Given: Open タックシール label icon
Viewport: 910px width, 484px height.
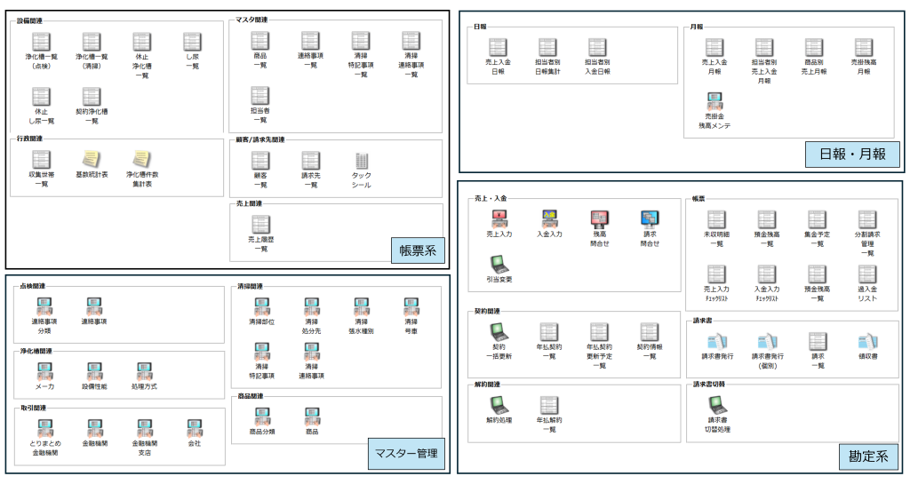Looking at the screenshot, I should [x=361, y=161].
